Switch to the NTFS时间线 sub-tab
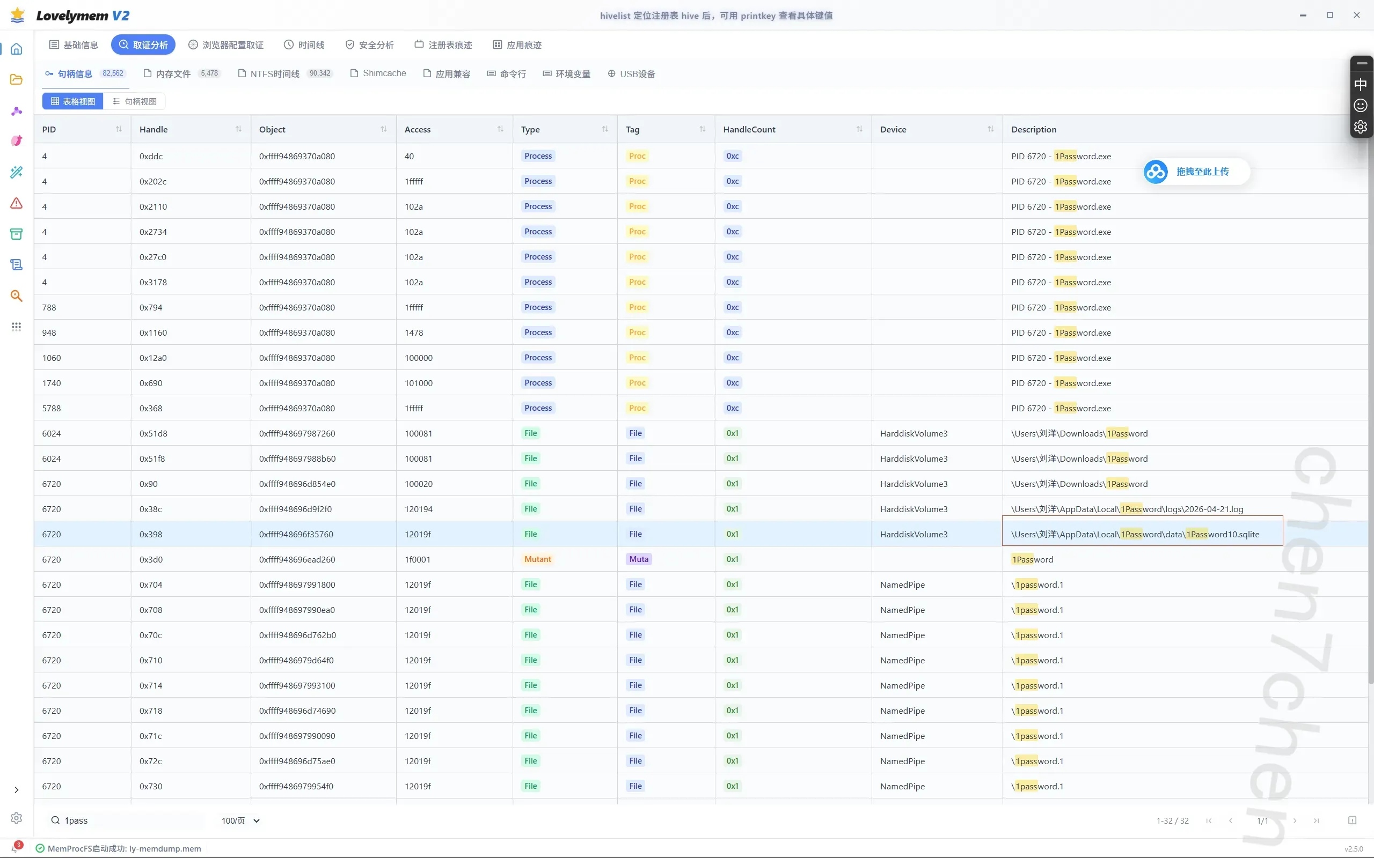 [x=285, y=74]
